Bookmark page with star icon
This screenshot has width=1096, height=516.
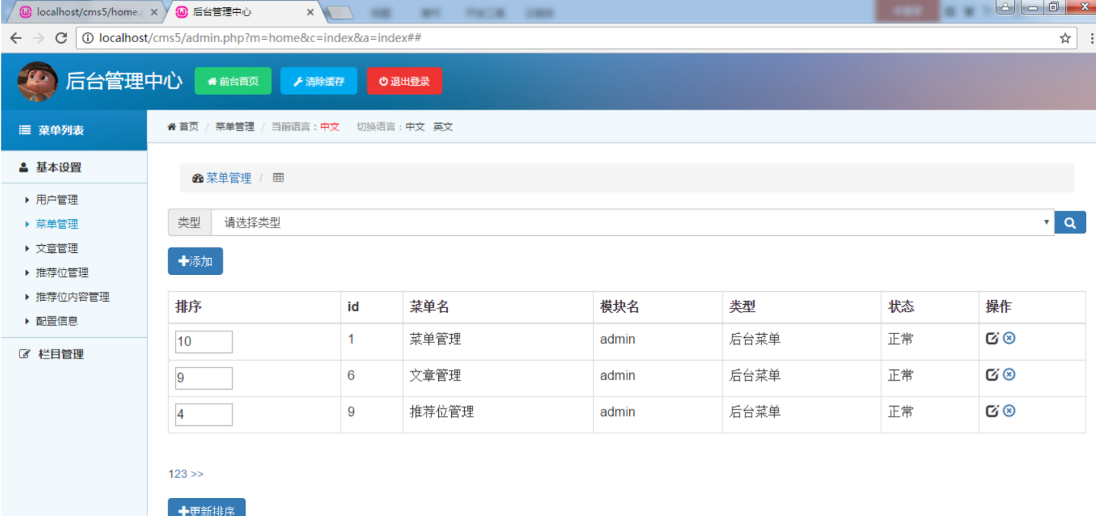coord(1065,38)
